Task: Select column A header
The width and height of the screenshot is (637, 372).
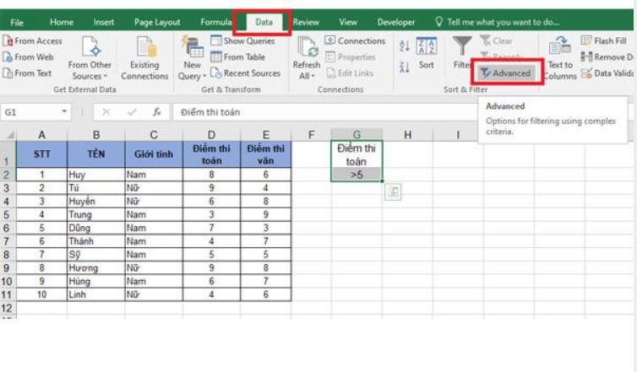Action: click(41, 135)
